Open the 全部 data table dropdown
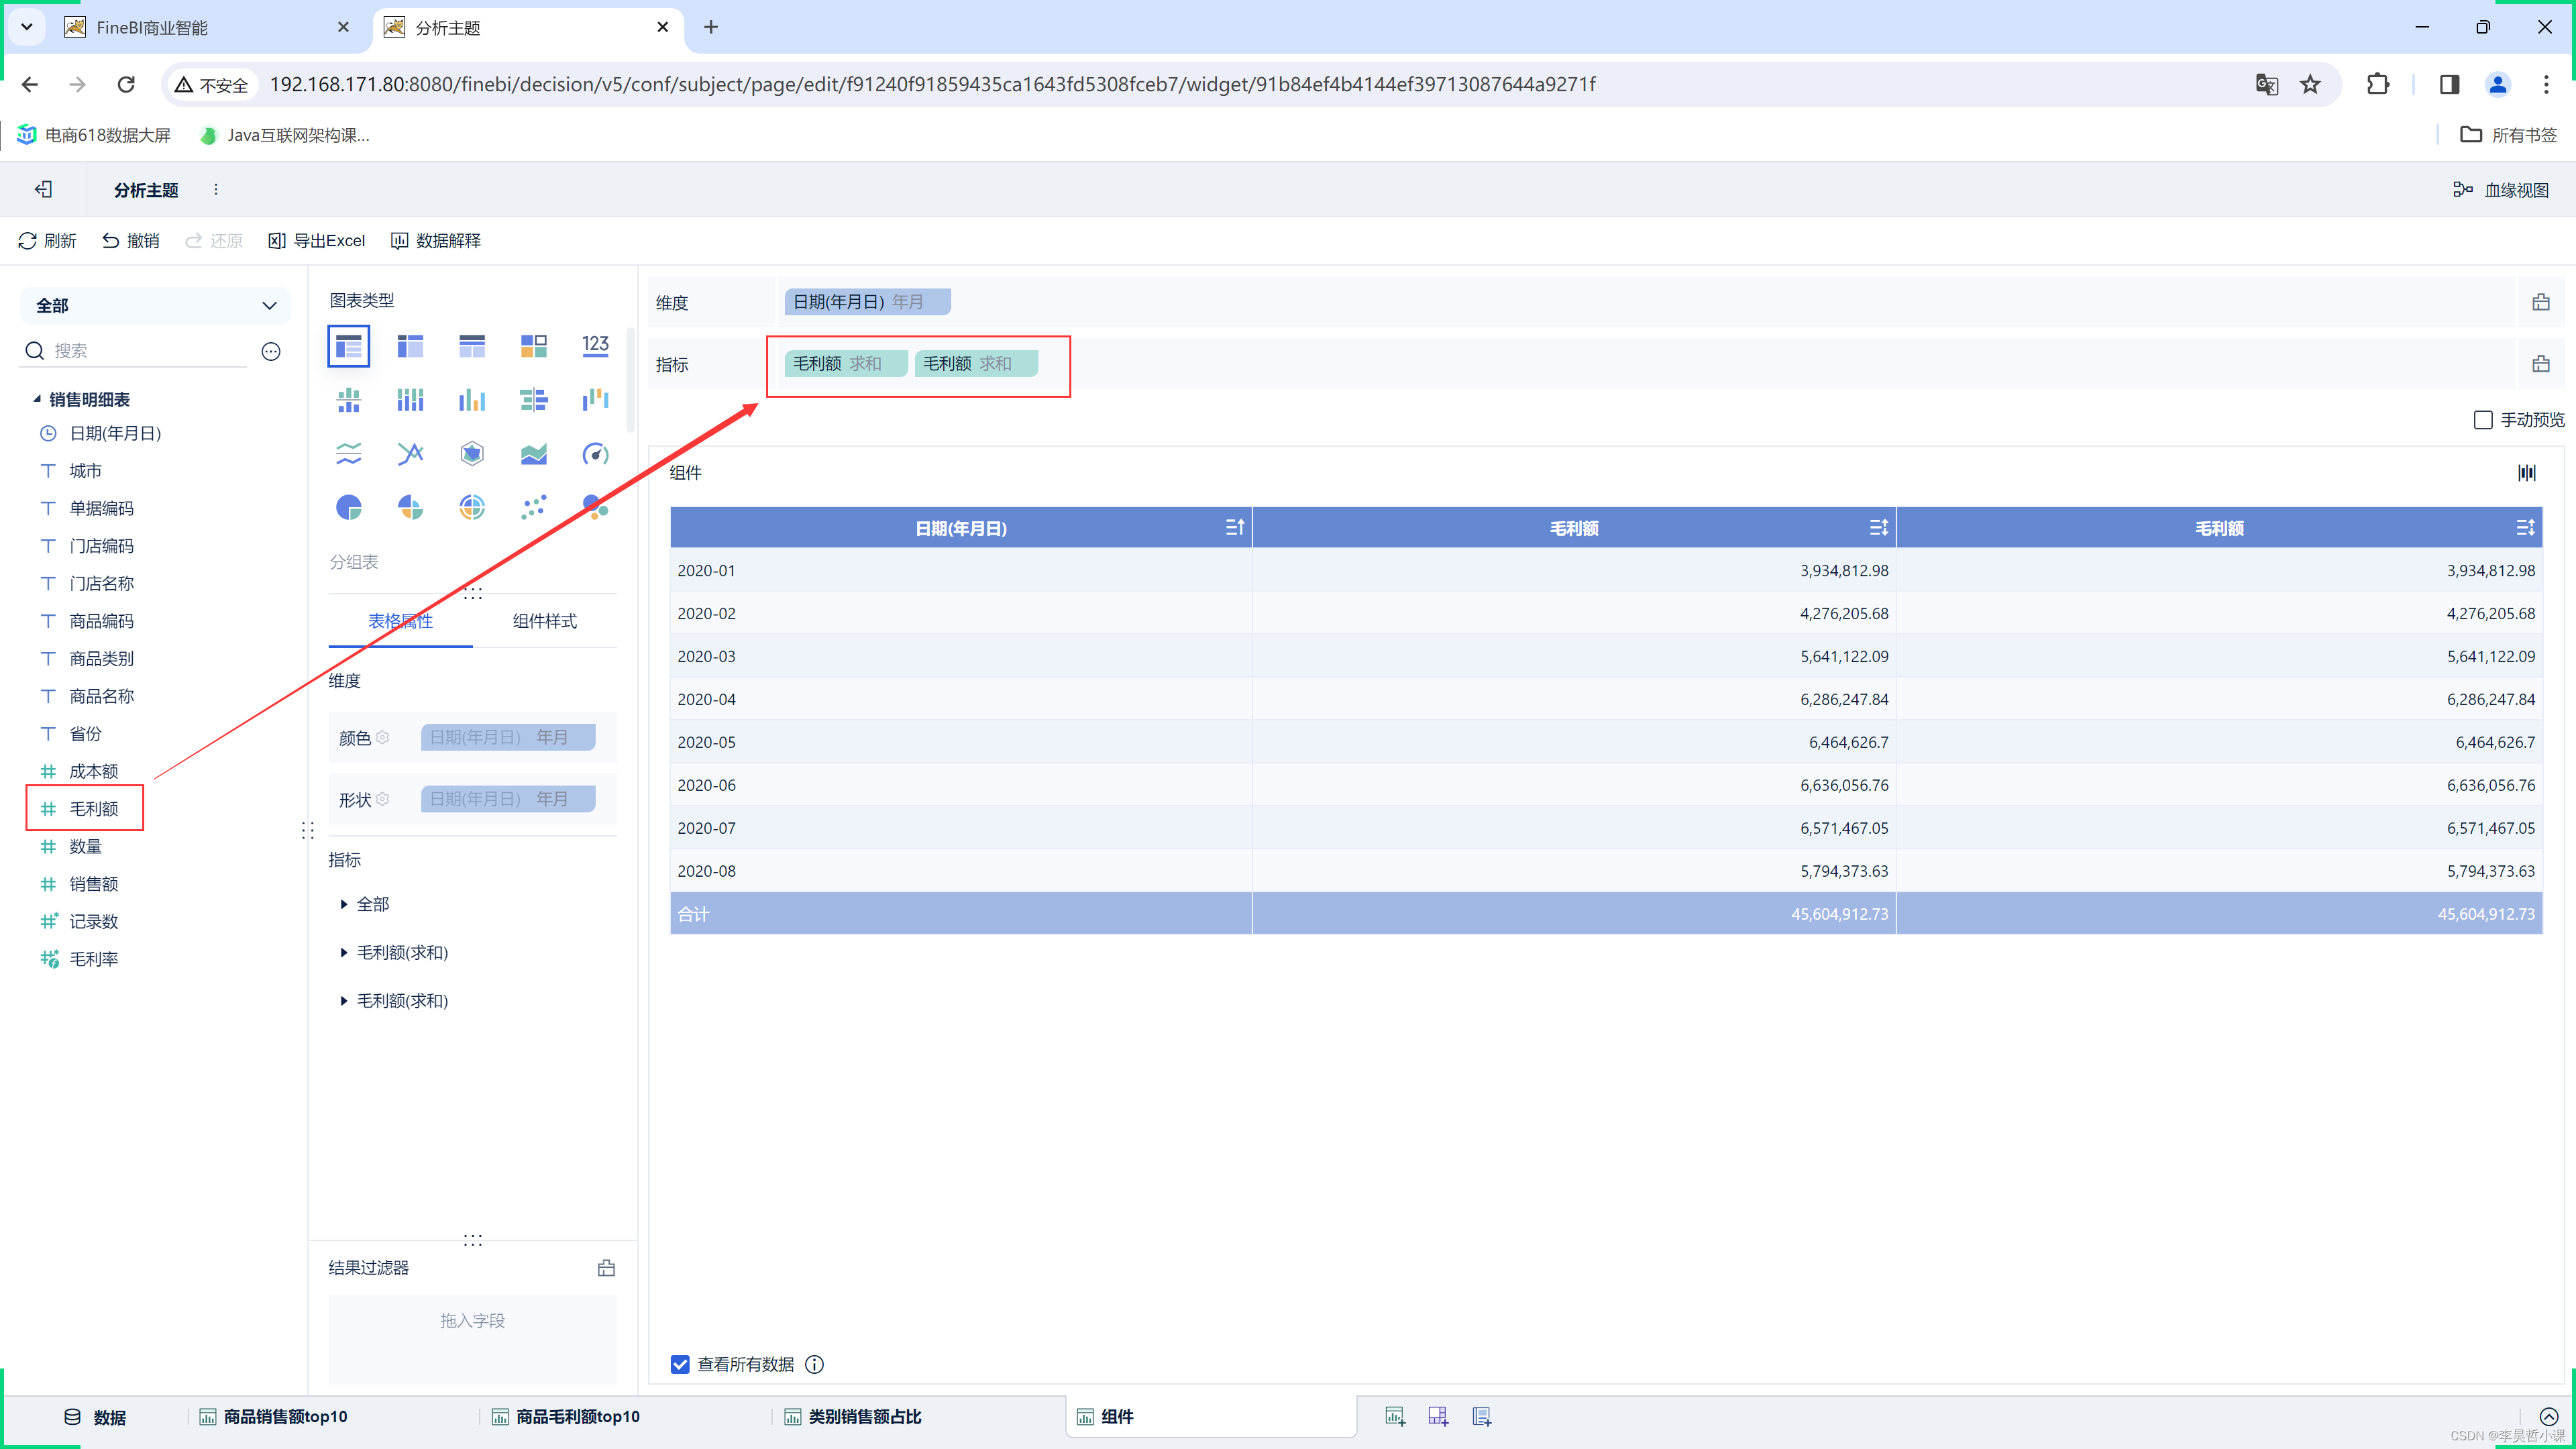Image resolution: width=2576 pixels, height=1449 pixels. pos(155,306)
